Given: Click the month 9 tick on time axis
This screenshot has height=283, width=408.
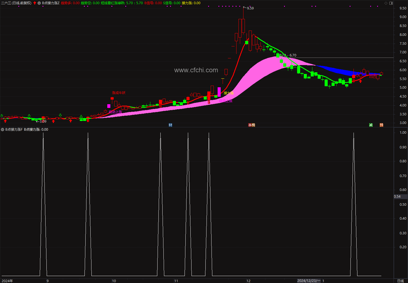Looking at the screenshot, I should click(48, 281).
